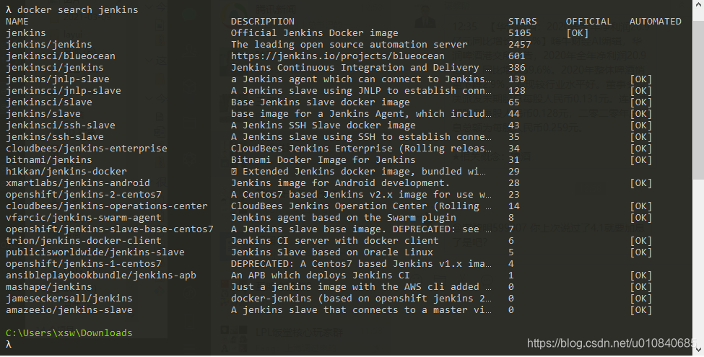Select the DESCRIPTION column header
The height and width of the screenshot is (357, 704).
[263, 22]
